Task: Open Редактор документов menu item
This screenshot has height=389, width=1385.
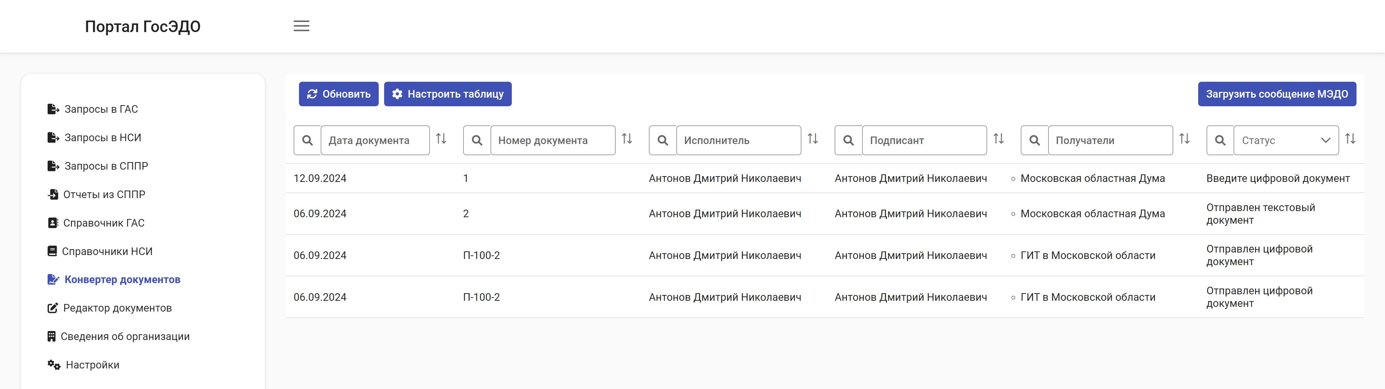Action: 118,308
